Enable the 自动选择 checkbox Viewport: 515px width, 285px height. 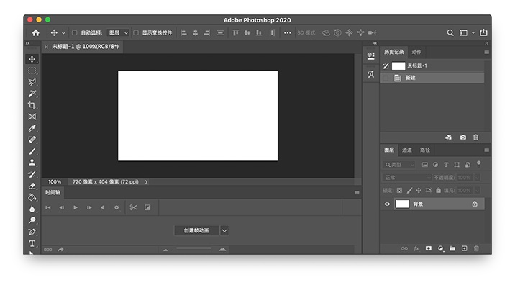point(75,32)
